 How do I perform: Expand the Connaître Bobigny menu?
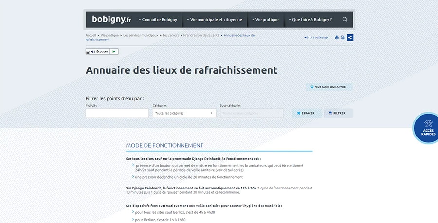click(158, 20)
